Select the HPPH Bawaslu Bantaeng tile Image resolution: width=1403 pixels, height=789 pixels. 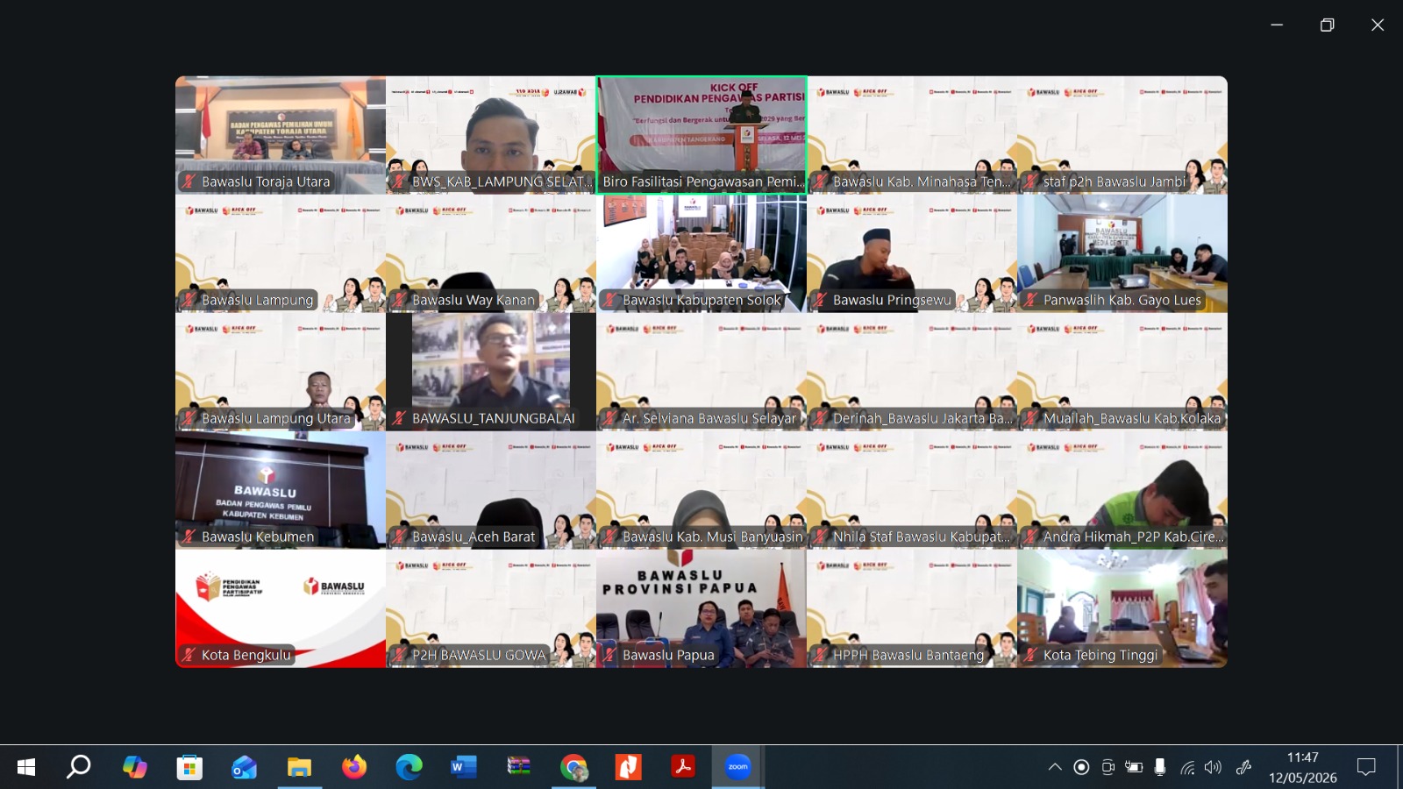click(912, 608)
